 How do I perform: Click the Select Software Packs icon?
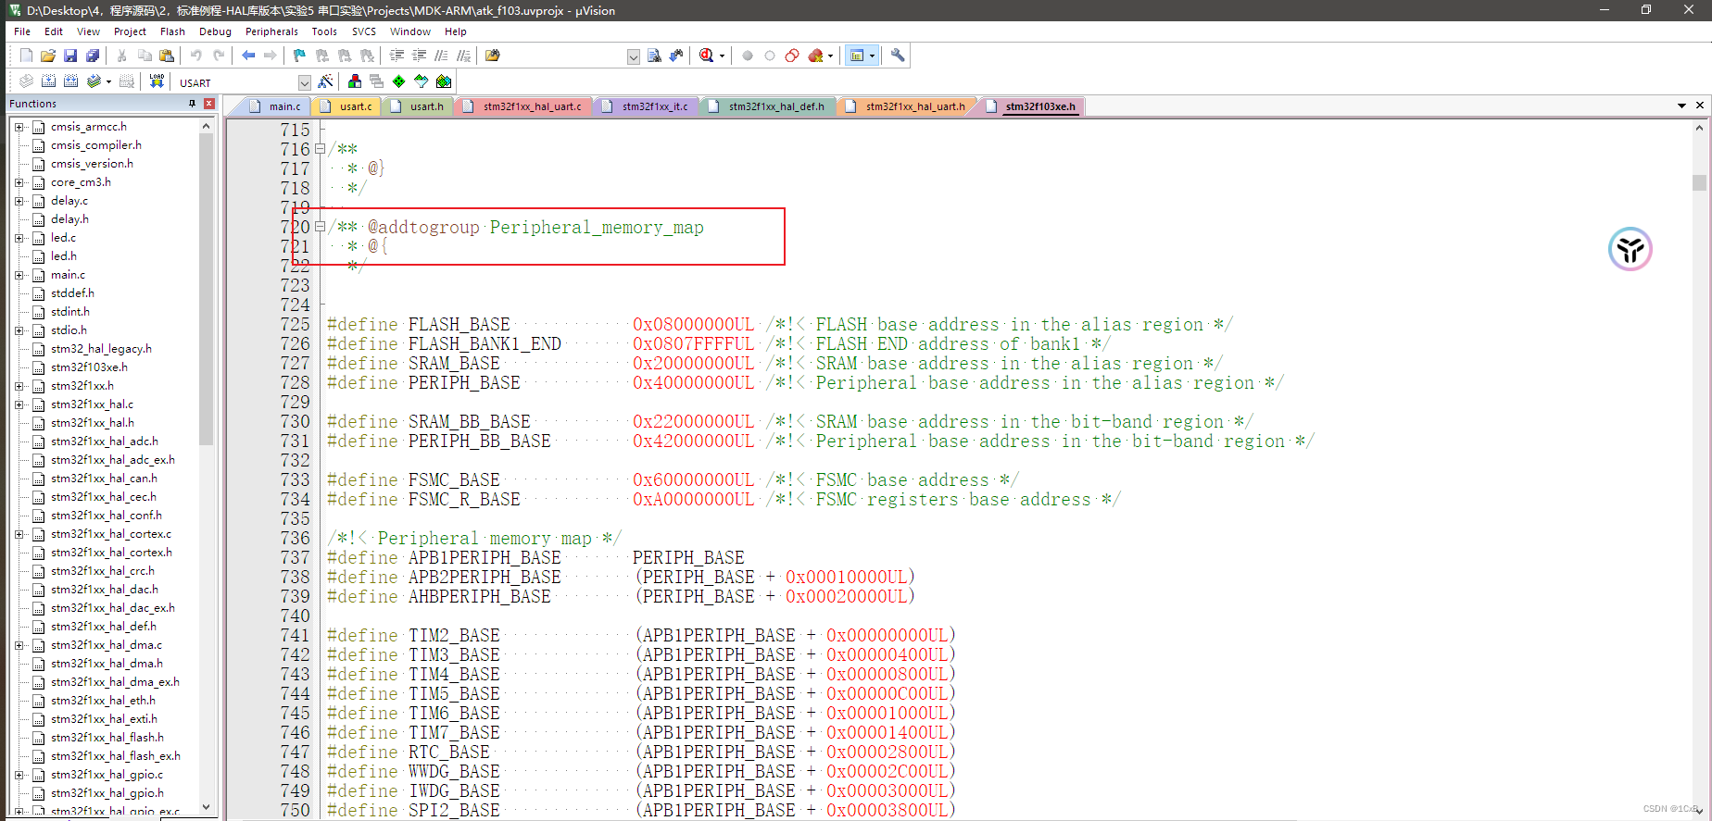pos(422,81)
